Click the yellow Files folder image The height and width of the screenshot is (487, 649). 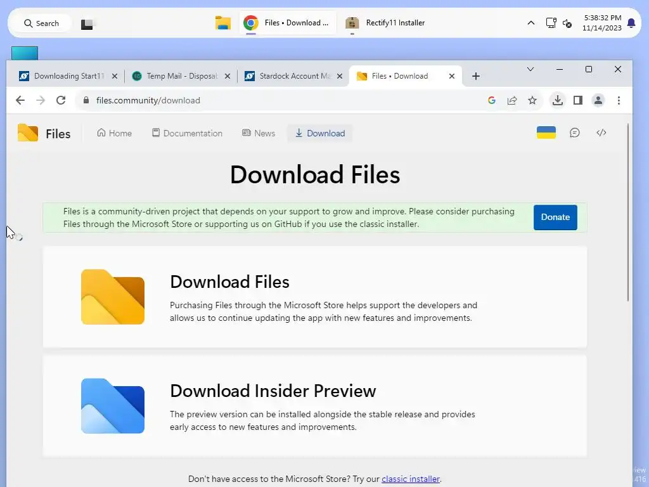tap(113, 297)
